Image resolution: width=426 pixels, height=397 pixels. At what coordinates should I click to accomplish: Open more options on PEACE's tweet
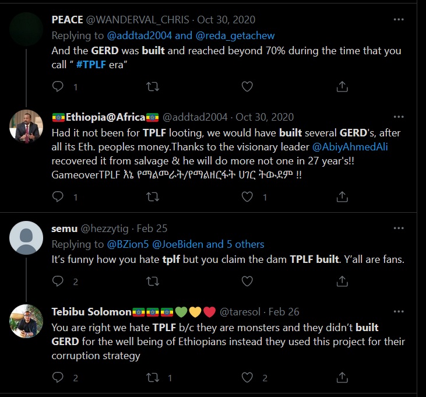point(399,19)
